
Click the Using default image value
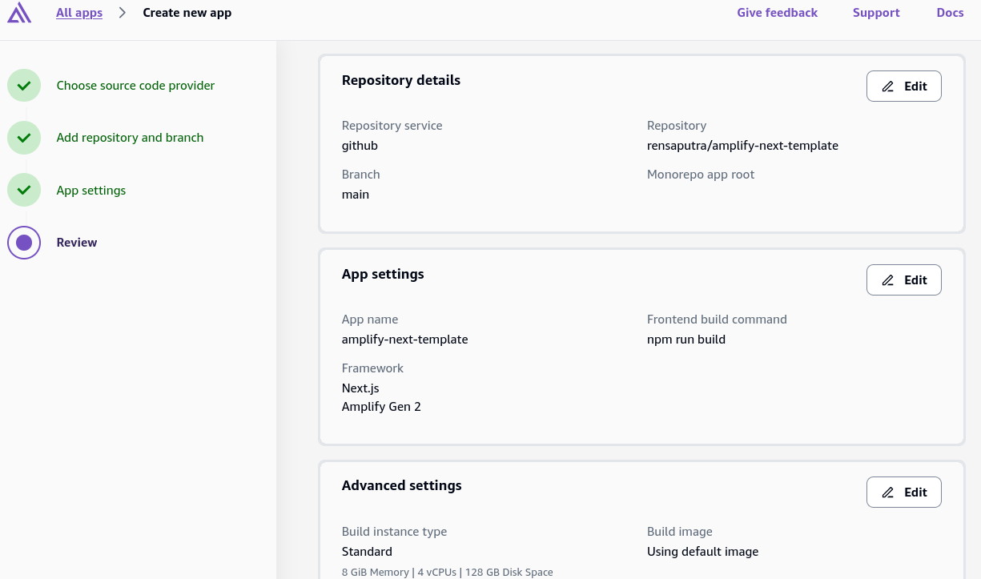click(x=702, y=552)
